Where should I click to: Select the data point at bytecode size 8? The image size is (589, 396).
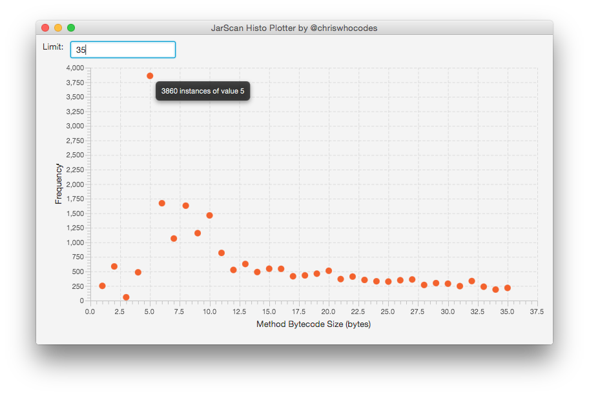(185, 206)
